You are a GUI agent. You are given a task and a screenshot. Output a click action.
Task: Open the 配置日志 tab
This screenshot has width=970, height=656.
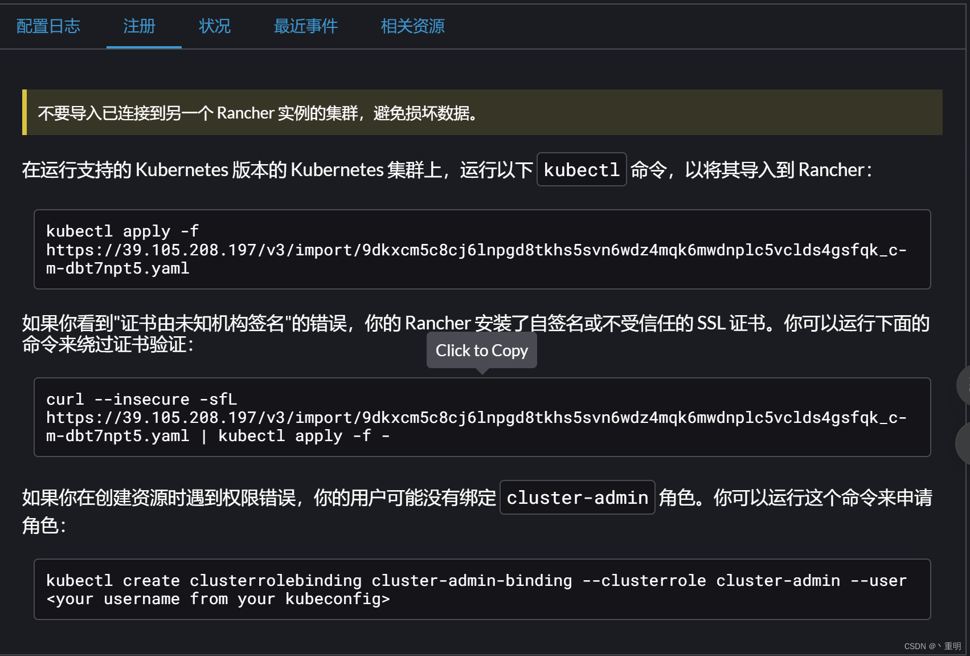(48, 26)
